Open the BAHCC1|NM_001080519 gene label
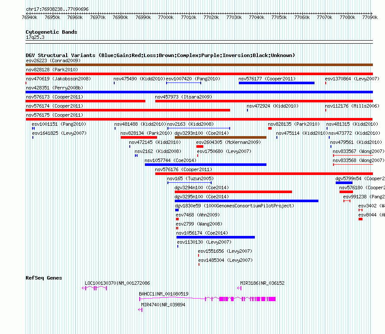Viewport: 385px width, 334px height. [164, 294]
